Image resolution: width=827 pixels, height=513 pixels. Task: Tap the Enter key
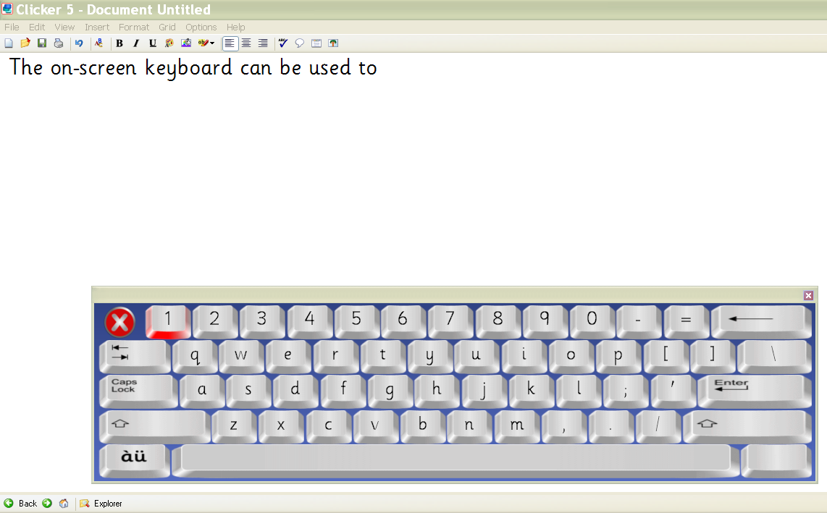click(x=754, y=391)
